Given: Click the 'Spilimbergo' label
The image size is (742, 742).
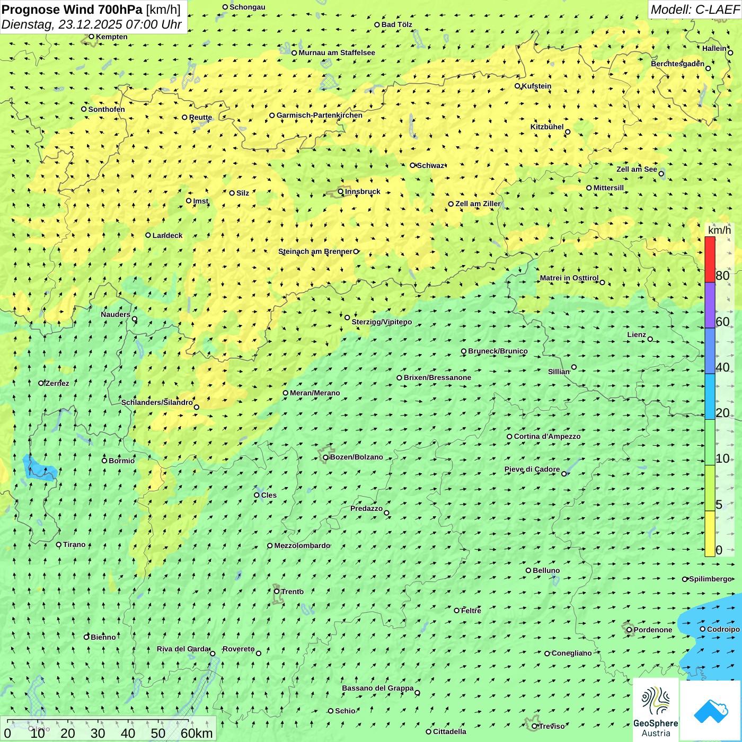Looking at the screenshot, I should pos(710,579).
